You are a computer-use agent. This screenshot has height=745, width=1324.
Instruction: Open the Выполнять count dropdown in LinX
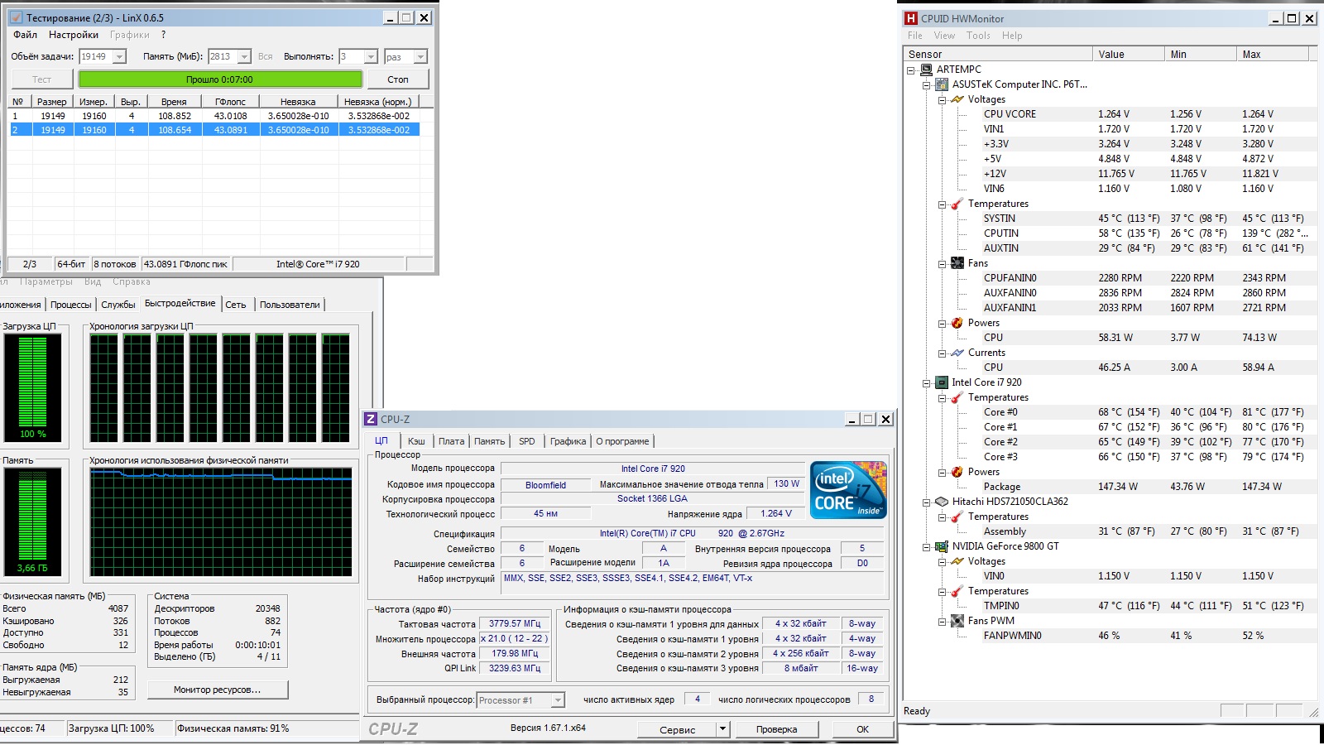(x=371, y=56)
